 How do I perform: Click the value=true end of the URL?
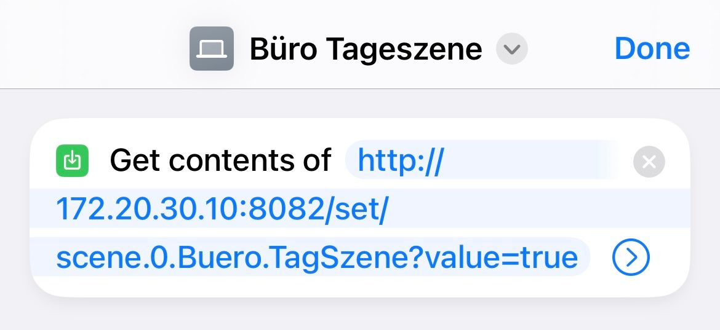coord(502,257)
